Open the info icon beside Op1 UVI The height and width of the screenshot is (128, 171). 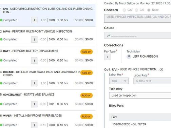pyautogui.click(x=161, y=69)
